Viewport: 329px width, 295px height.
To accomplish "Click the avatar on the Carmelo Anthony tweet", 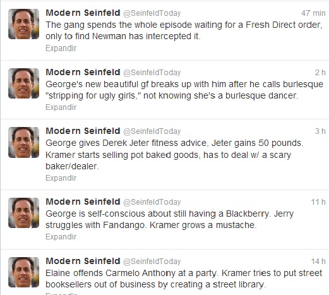I will 23,272.
